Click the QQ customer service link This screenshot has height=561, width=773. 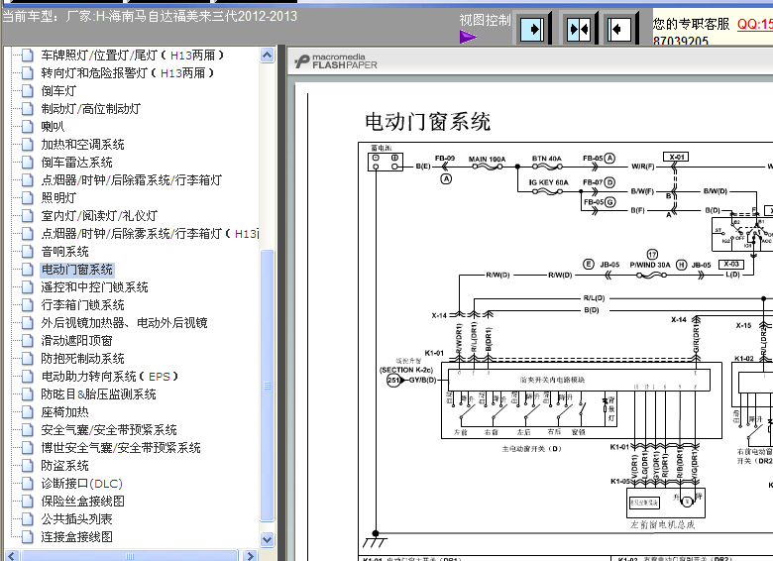pyautogui.click(x=755, y=24)
